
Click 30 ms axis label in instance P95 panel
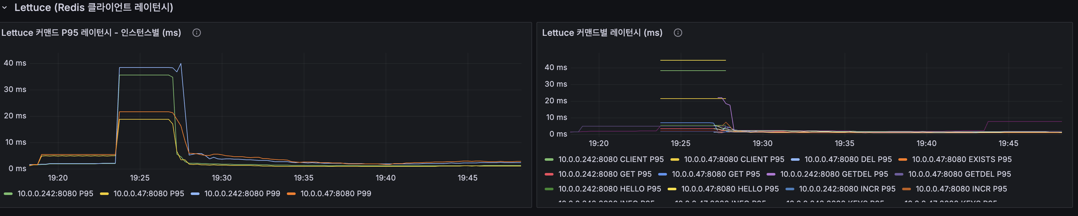pyautogui.click(x=15, y=89)
